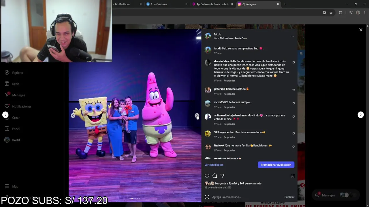Show the previous photo in carousel
Image resolution: width=369 pixels, height=207 pixels.
coord(73,116)
